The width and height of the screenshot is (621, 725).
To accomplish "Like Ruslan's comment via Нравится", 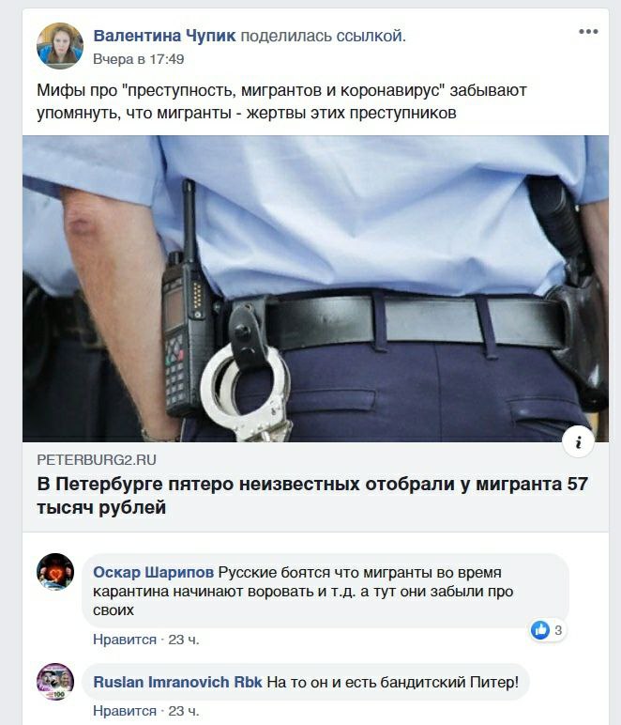I will 125,711.
